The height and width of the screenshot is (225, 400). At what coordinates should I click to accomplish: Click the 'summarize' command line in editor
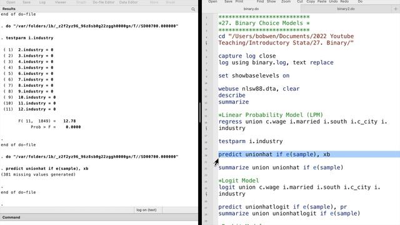(233, 102)
